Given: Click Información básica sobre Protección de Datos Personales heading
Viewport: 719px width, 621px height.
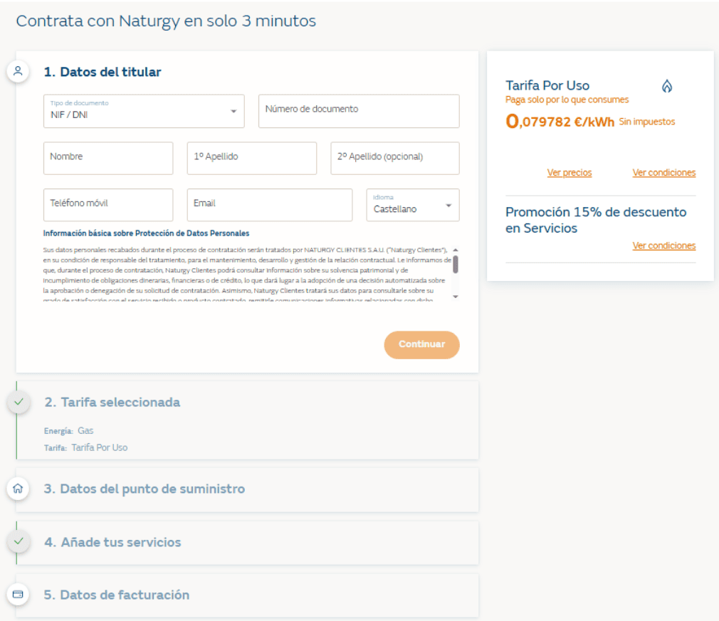Looking at the screenshot, I should (146, 233).
